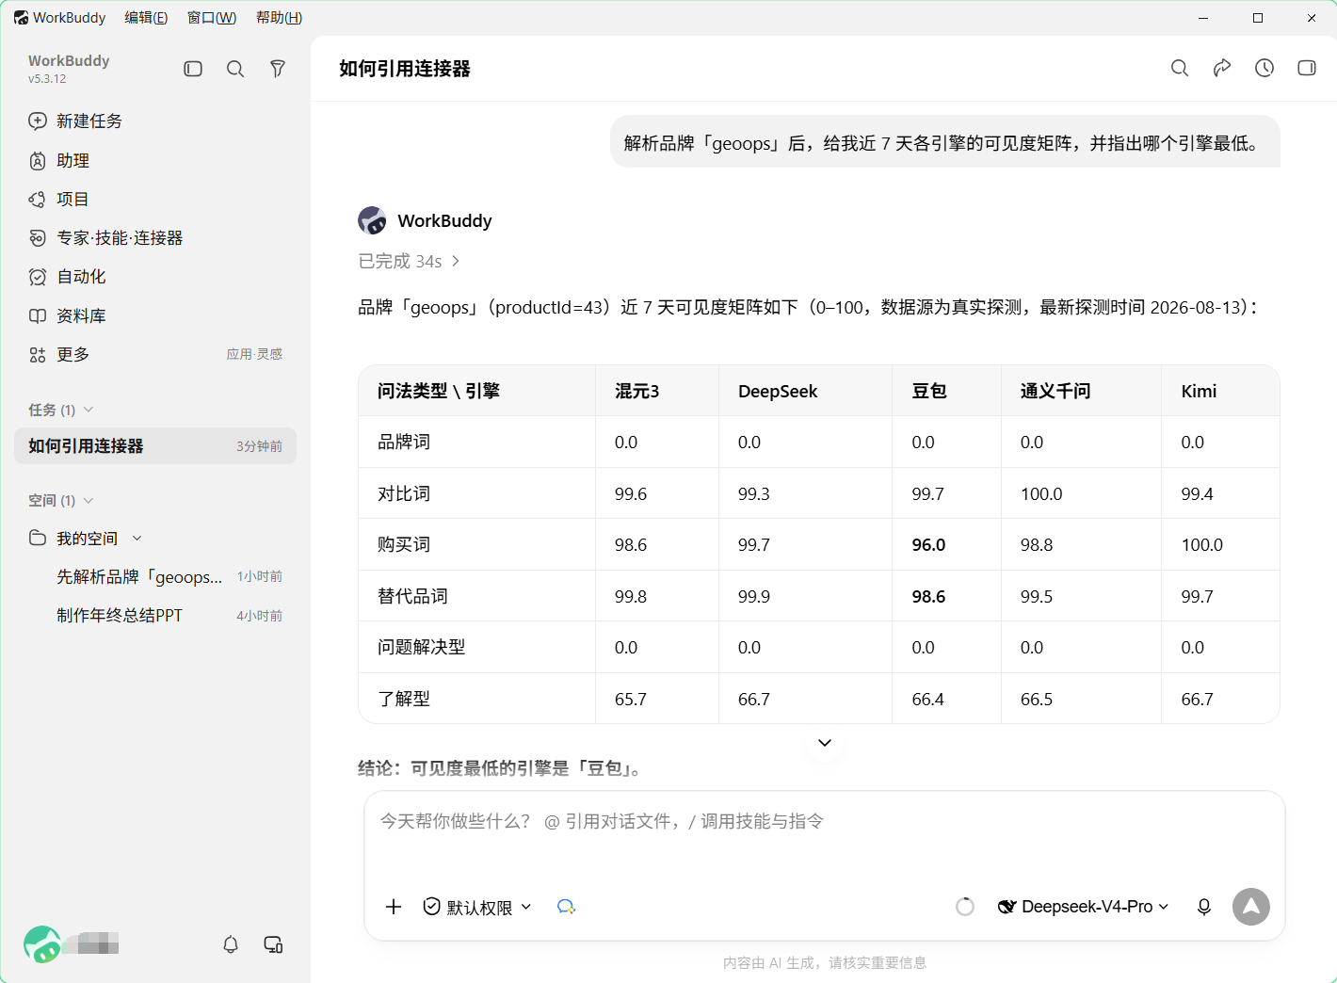The image size is (1337, 983).
Task: Open sidebar search icon
Action: pyautogui.click(x=235, y=69)
